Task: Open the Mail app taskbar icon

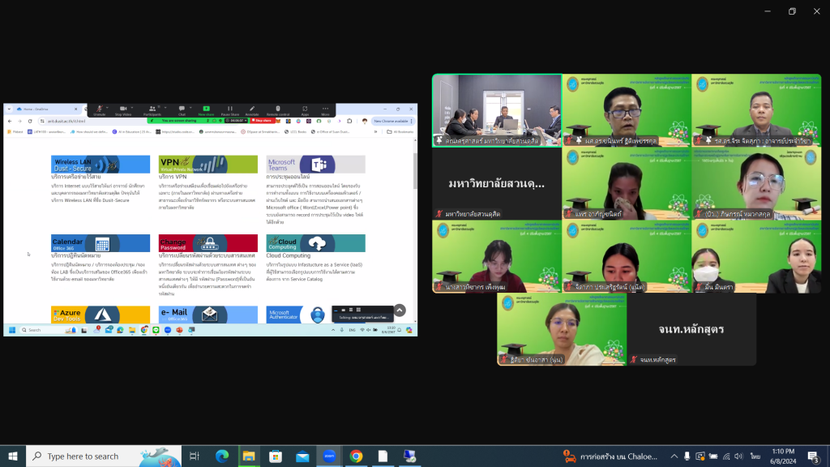Action: 302,456
